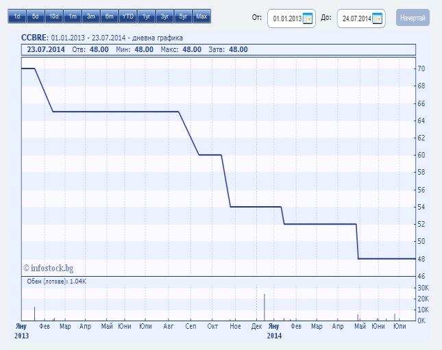Choose the 10d time range
The height and width of the screenshot is (350, 442).
(54, 16)
